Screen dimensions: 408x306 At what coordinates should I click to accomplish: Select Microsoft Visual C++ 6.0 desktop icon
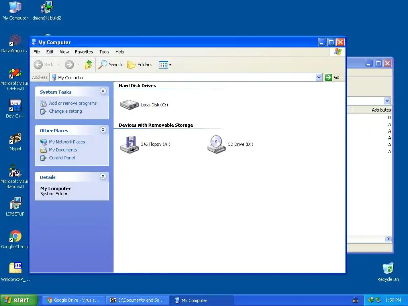point(15,80)
